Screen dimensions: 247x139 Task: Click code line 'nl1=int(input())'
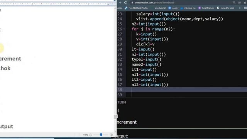click(150, 75)
